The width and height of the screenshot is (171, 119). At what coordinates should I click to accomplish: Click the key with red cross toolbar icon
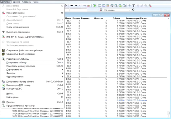[x=89, y=6]
